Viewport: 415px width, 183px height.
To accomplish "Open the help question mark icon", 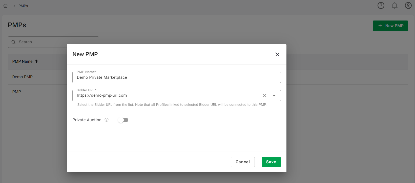I will (x=381, y=6).
